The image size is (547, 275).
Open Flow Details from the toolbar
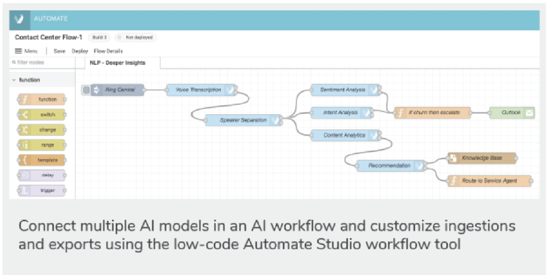(108, 51)
